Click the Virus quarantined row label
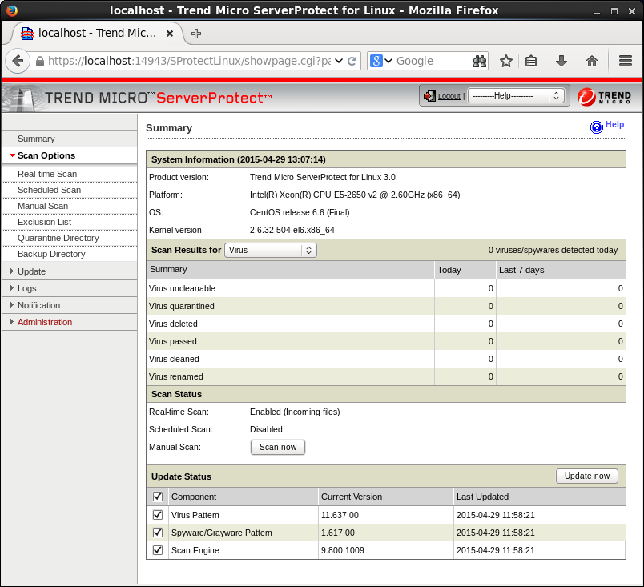 [182, 306]
